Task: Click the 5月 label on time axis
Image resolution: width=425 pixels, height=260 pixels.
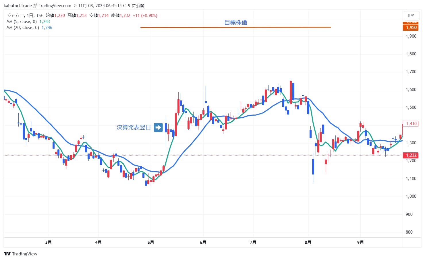Action: coord(151,242)
